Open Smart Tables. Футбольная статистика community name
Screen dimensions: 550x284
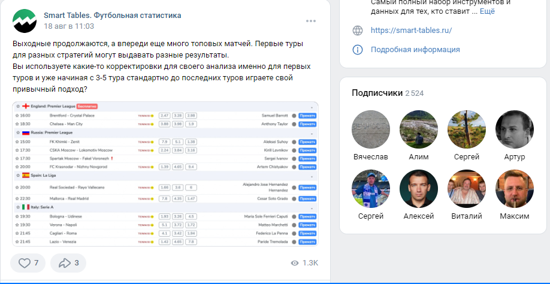pos(112,15)
